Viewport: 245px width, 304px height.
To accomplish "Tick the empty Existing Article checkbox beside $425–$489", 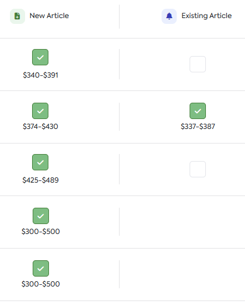I will 198,169.
